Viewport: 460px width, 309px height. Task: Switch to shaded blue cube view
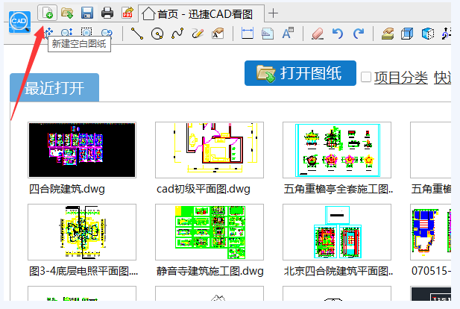[428, 34]
